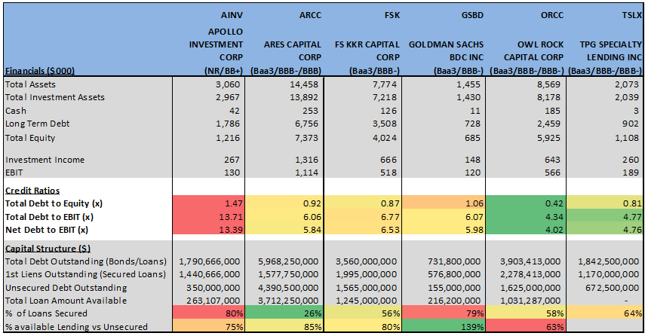Select the orange 1.06 debt-to-equity cell
Screen dimensions: 648x336
point(444,203)
